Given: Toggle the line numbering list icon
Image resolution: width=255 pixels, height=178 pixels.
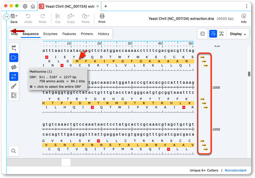Looking at the screenshot, I should (14, 95).
